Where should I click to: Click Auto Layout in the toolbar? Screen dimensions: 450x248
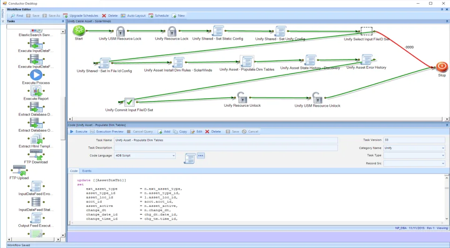133,16
